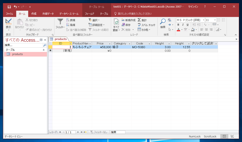Click cell もふもふチェア

point(82,47)
